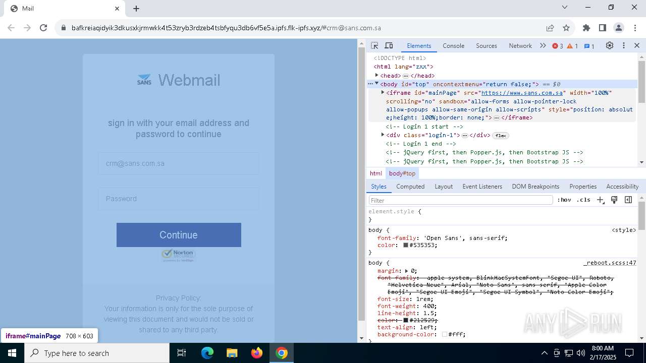
Task: Select the Styles tab
Action: tap(379, 187)
